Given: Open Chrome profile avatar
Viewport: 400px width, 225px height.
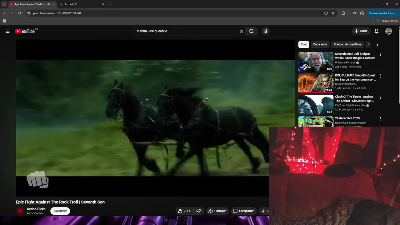Looking at the screenshot, I should tap(362, 13).
